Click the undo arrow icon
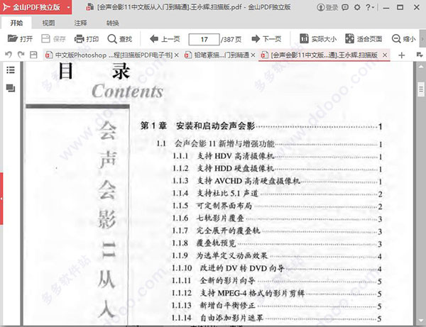Image resolution: width=426 pixels, height=327 pixels. 9,55
